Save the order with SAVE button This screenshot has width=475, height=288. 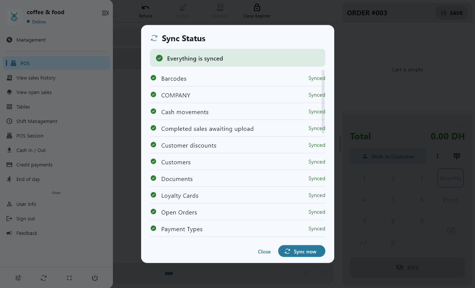(452, 13)
